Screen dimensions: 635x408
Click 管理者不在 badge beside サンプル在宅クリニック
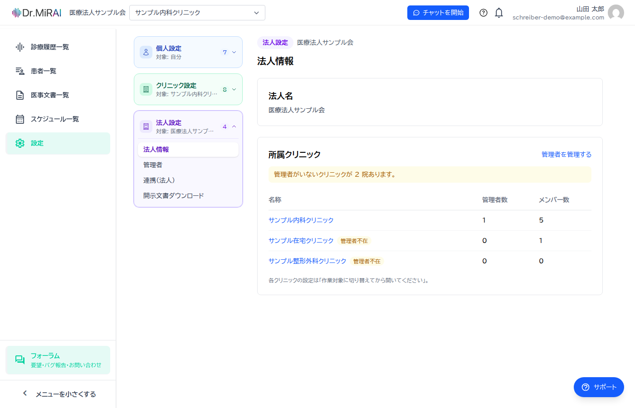point(354,241)
